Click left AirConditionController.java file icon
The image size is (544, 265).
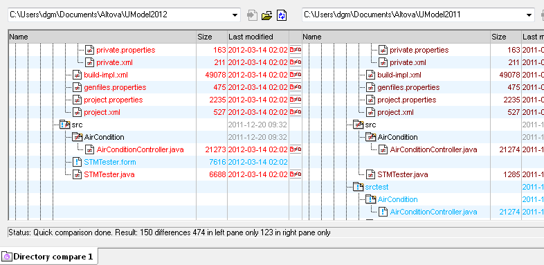[90, 150]
